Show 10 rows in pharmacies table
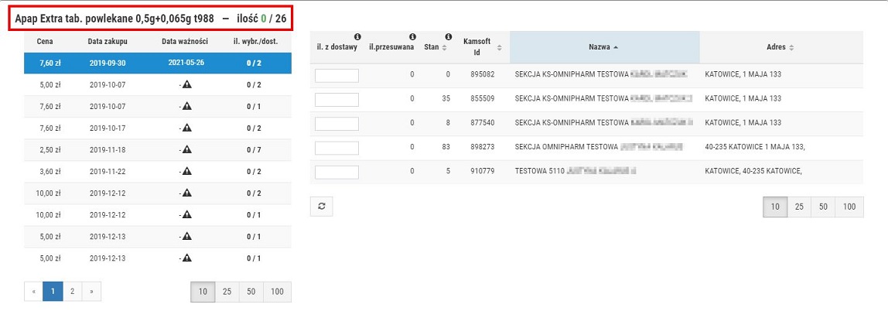Screen dimensions: 888x318 click(x=775, y=207)
